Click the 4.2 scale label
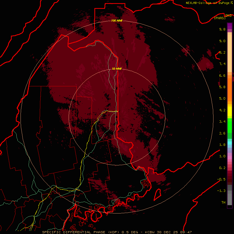Viewport: 234px width, 234px height. click(x=222, y=110)
